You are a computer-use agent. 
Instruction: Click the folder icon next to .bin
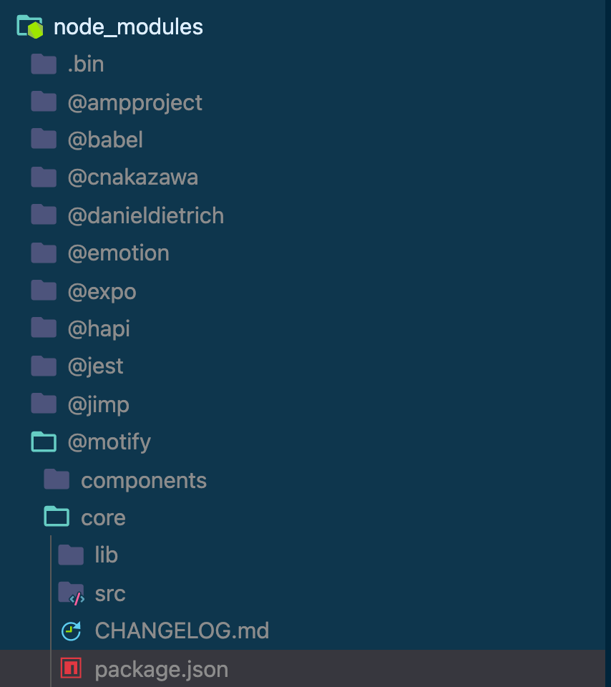(43, 64)
